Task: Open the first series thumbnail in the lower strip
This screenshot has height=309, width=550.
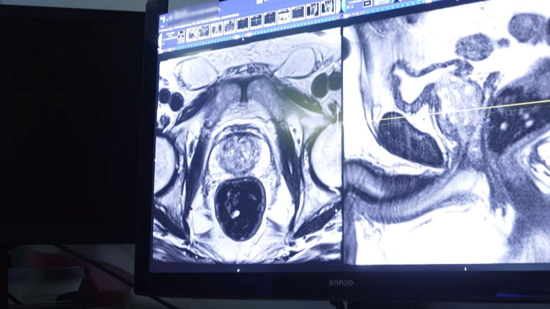Action: (192, 35)
